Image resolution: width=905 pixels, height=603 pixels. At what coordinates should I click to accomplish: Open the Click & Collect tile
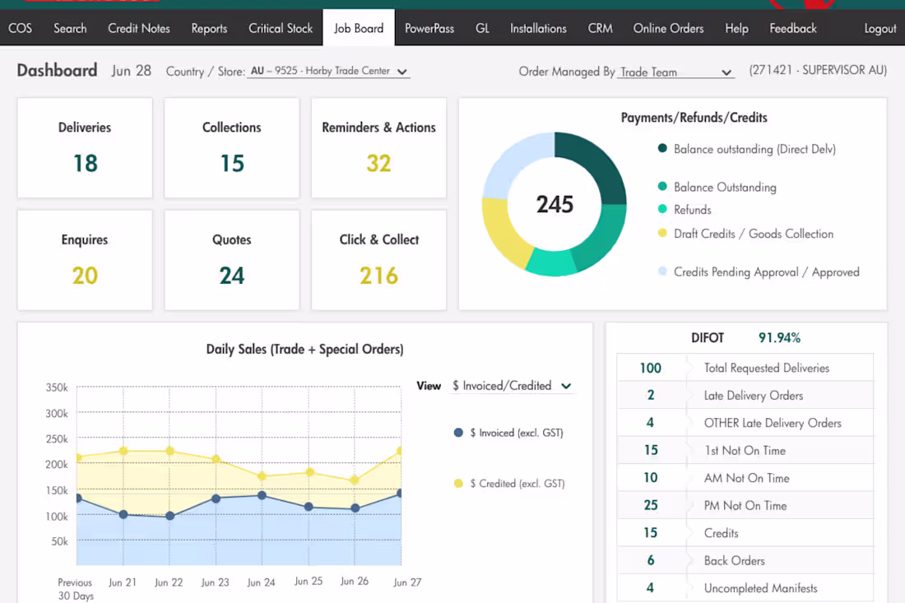(378, 260)
